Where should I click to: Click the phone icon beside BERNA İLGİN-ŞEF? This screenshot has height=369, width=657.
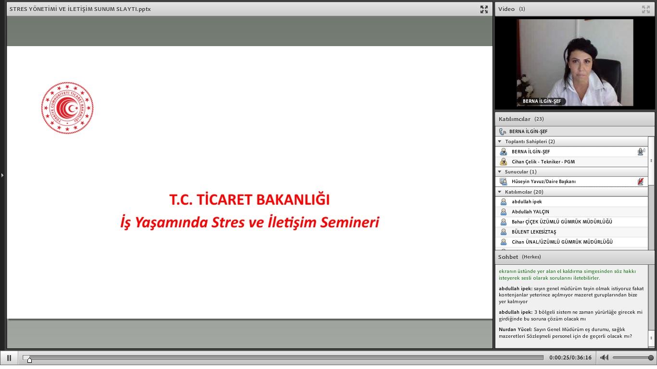click(x=503, y=131)
